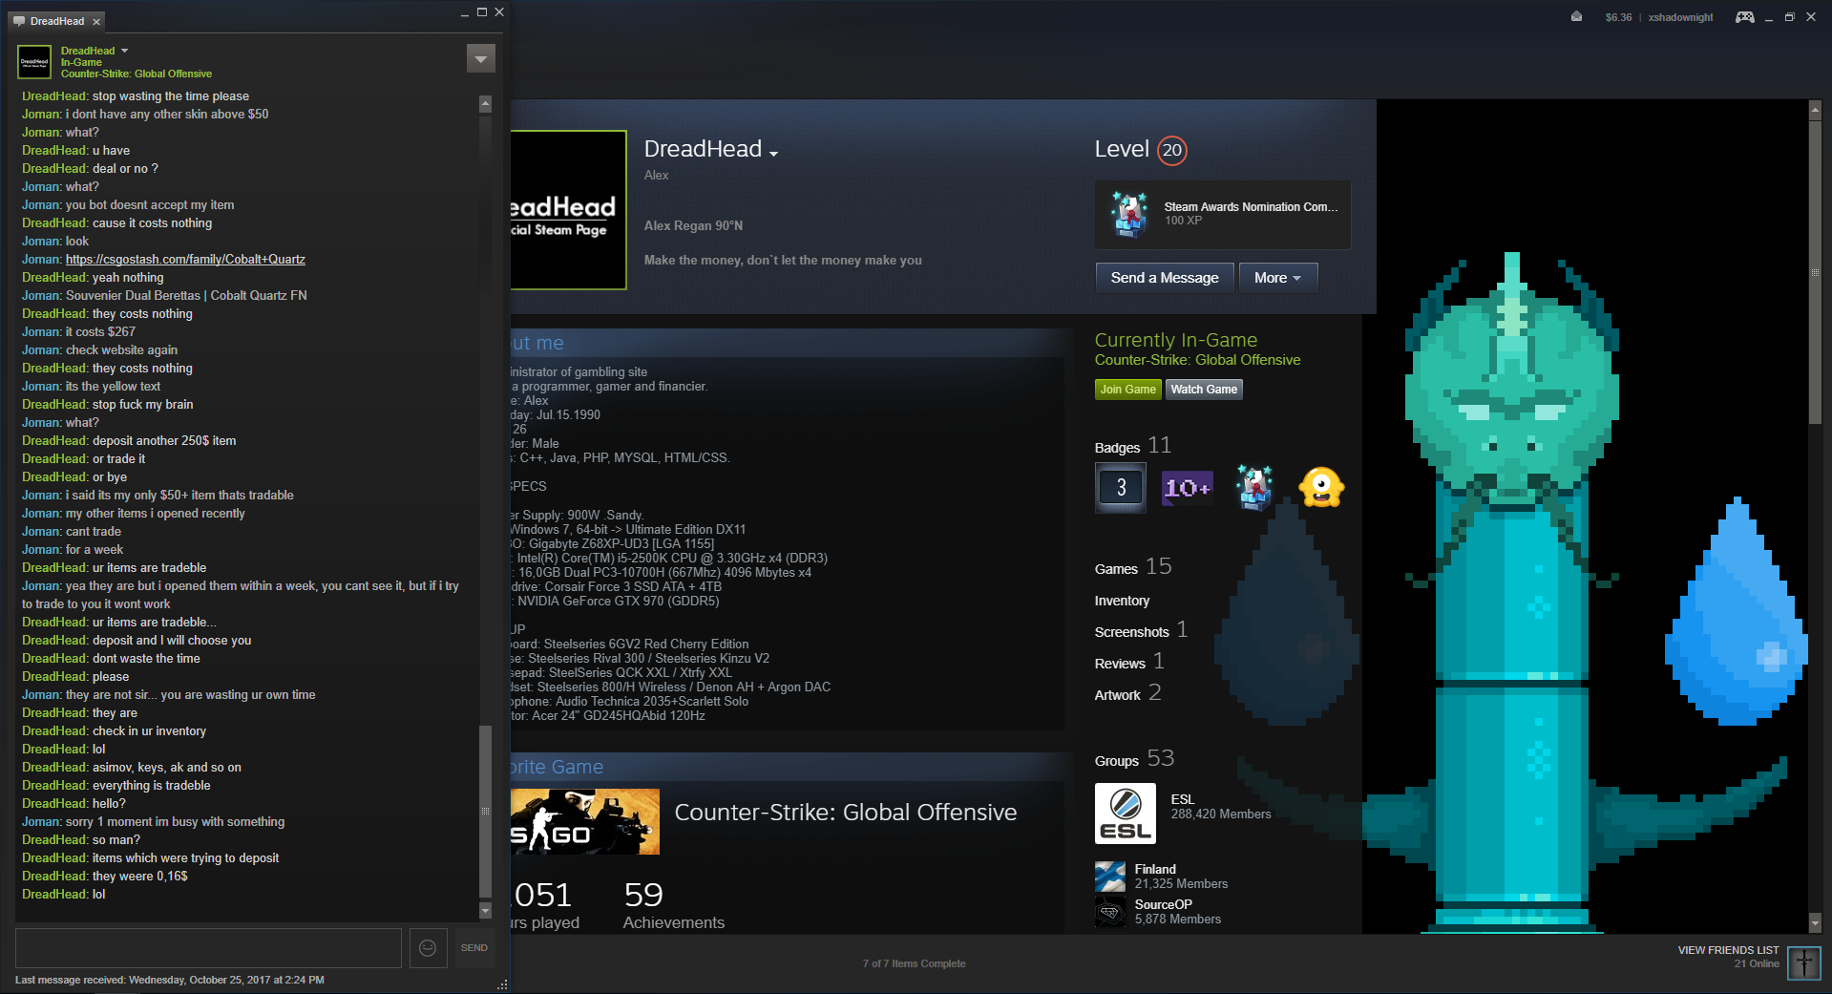Screen dimensions: 1832x994
Task: Open the csgostash Cobalt Quartz link
Action: [185, 259]
